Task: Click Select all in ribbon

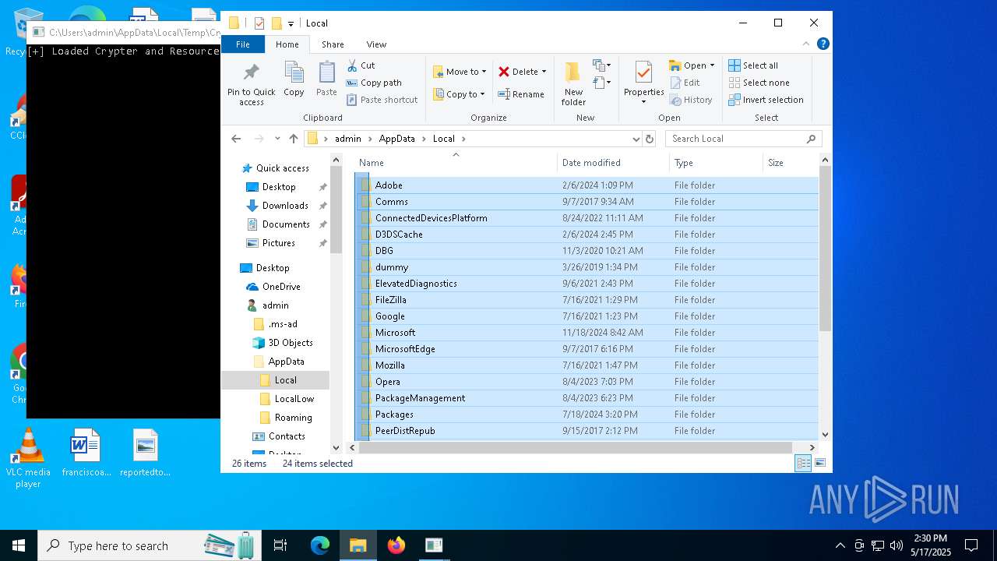Action: coord(753,65)
